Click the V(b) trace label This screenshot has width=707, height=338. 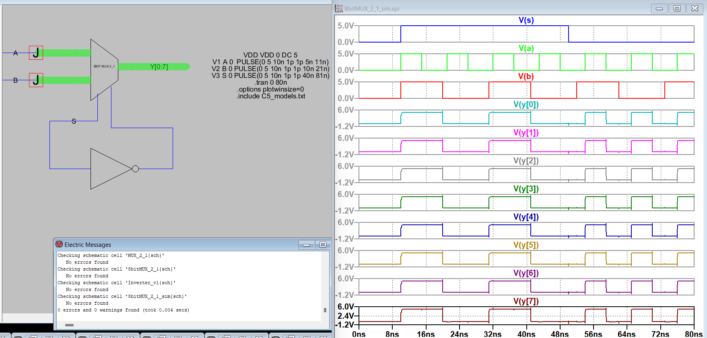coord(526,76)
